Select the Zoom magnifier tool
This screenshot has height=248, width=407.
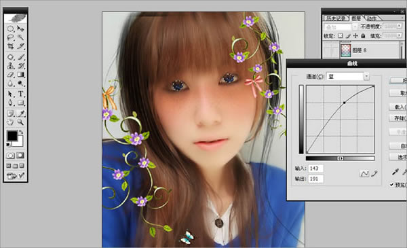click(x=20, y=122)
